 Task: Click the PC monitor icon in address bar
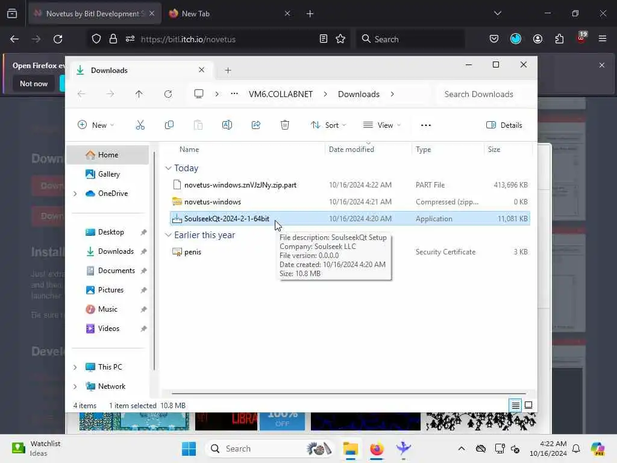tap(199, 94)
